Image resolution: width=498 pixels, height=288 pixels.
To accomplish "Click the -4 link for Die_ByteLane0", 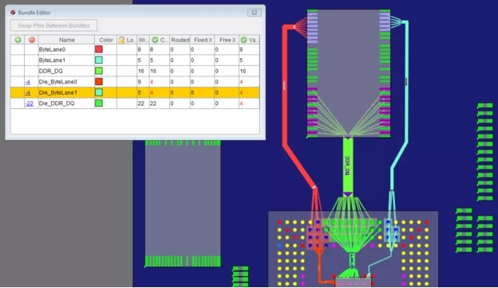I will (28, 82).
